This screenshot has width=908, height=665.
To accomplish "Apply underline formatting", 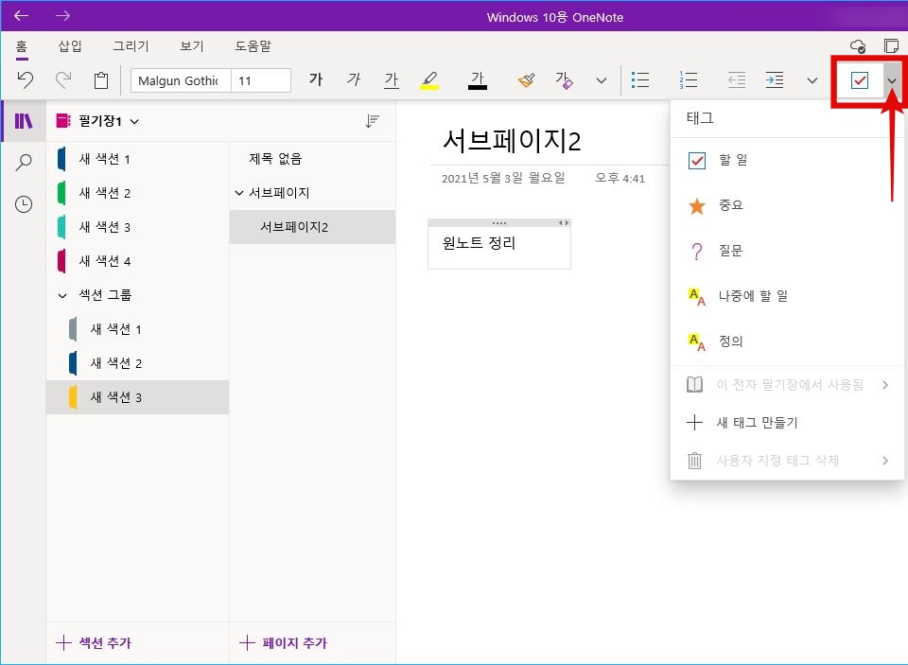I will [392, 80].
